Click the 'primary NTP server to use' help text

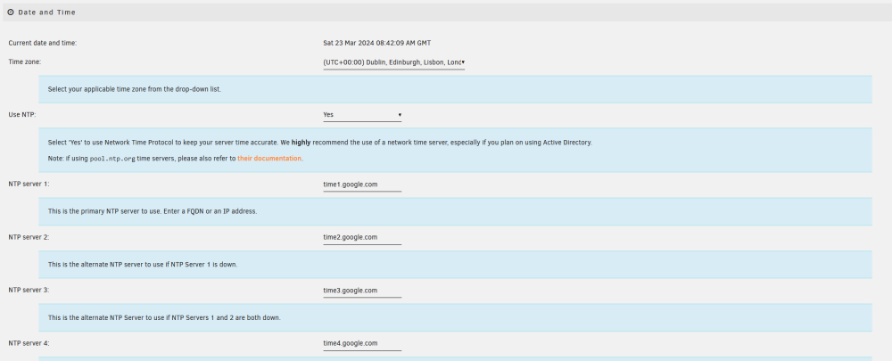[153, 211]
